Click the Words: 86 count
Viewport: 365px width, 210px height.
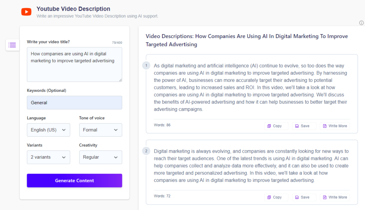pyautogui.click(x=162, y=125)
